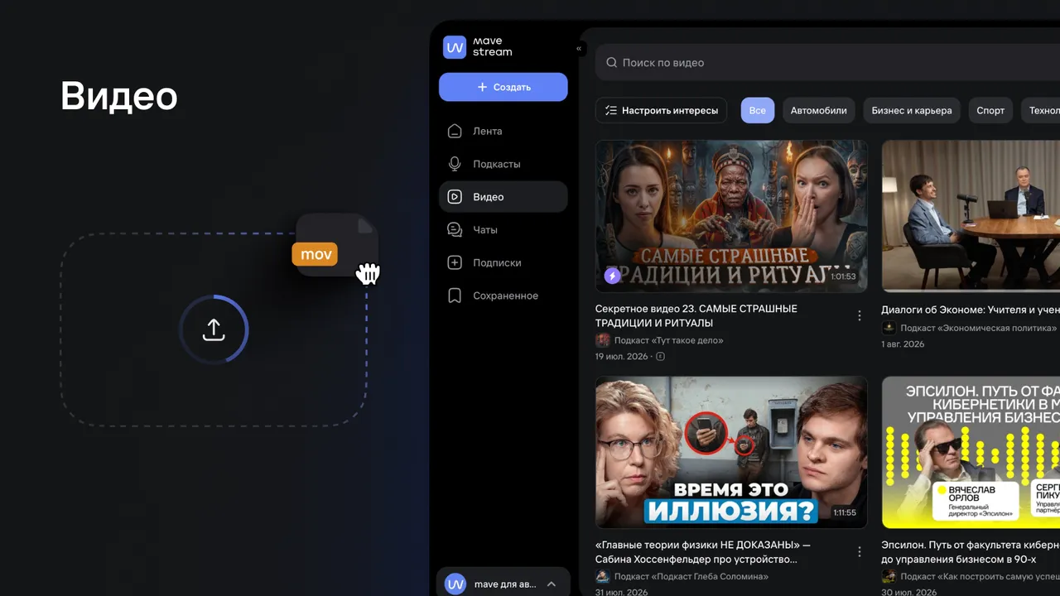Viewport: 1060px width, 596px height.
Task: Click the Создать button
Action: tap(503, 87)
